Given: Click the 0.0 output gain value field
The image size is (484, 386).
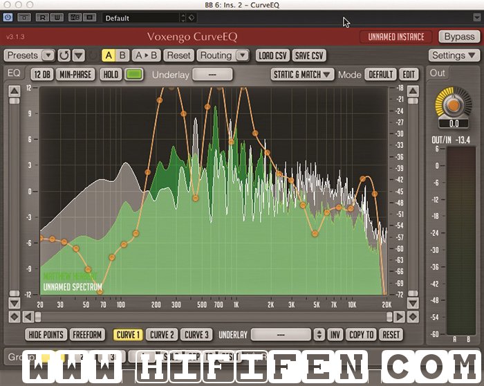Looking at the screenshot, I should click(x=454, y=124).
